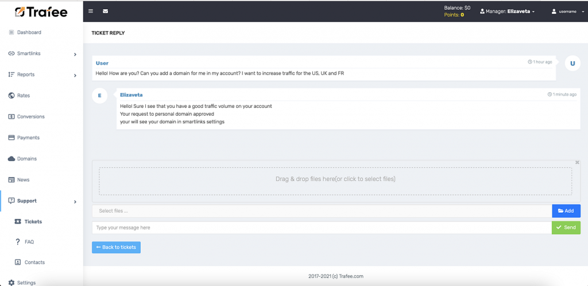Click the Trafee logo
The width and height of the screenshot is (588, 286).
(x=41, y=12)
